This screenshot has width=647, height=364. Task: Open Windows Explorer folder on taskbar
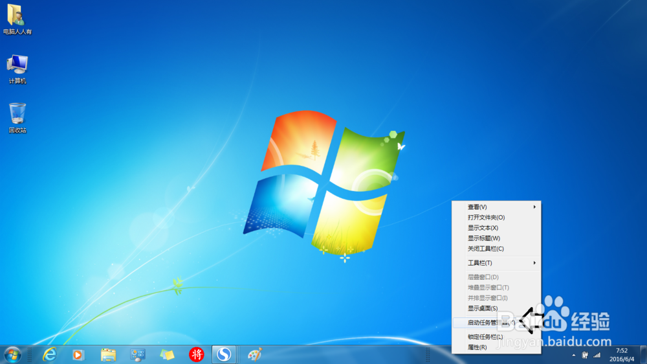click(108, 354)
